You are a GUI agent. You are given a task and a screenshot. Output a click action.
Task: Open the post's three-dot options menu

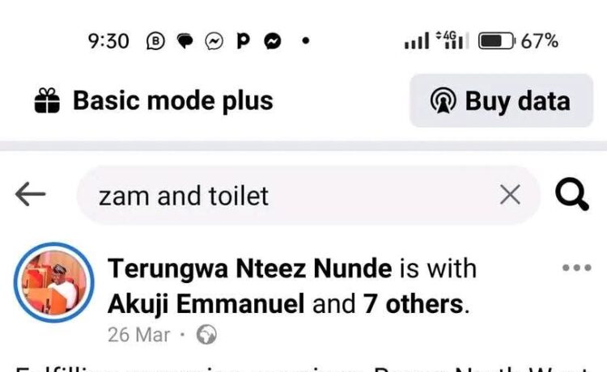576,268
